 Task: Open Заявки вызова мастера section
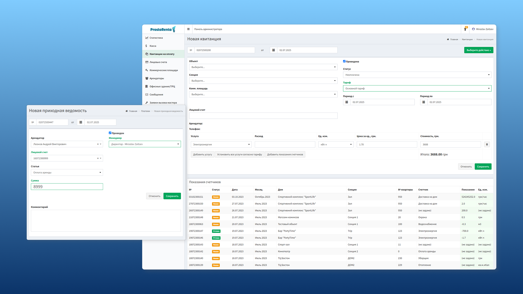[x=163, y=103]
